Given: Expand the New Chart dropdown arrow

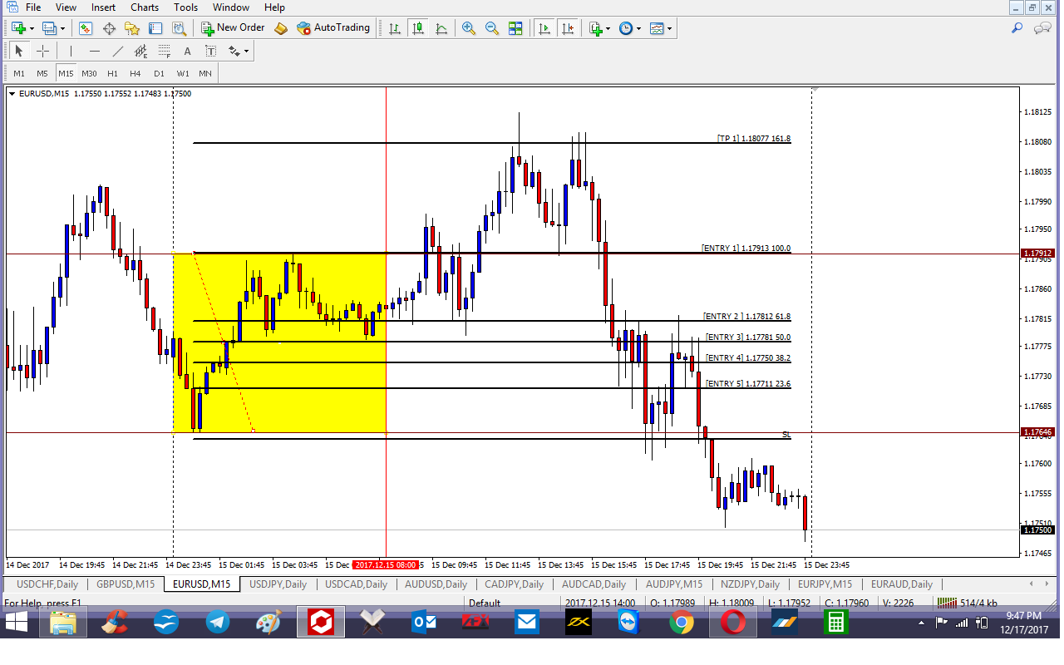Looking at the screenshot, I should (32, 28).
